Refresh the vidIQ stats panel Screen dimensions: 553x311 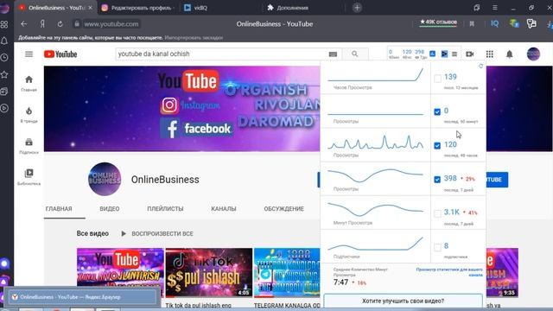[480, 66]
